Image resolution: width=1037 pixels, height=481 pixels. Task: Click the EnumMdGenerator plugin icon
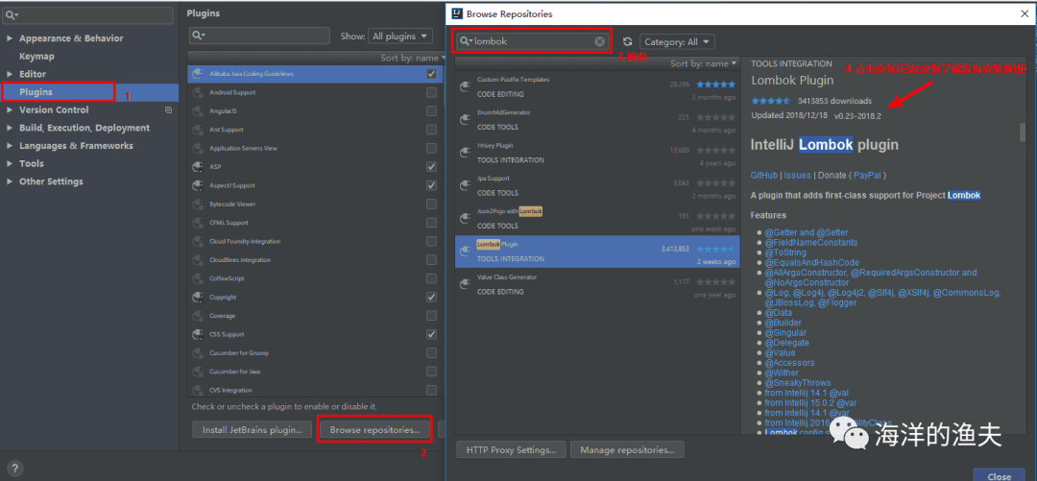465,119
